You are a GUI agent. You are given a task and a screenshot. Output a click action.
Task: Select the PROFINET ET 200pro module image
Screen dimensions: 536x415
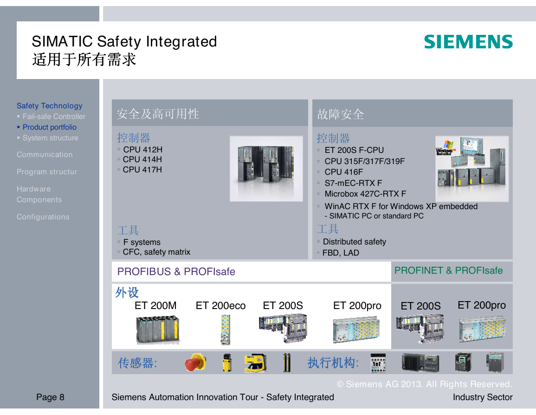482,329
